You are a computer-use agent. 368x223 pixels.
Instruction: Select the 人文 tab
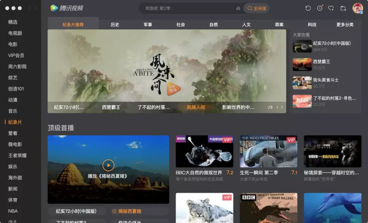[x=247, y=25]
